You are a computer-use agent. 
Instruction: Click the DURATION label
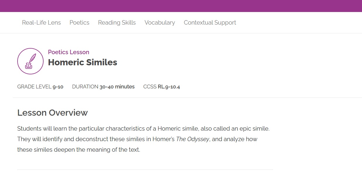(x=85, y=87)
